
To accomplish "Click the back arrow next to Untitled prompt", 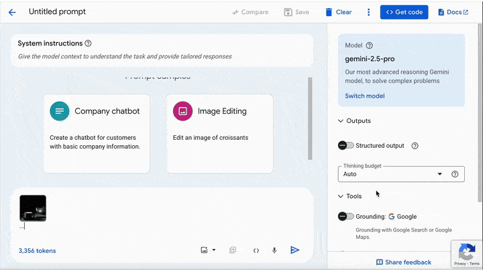I will pos(12,12).
